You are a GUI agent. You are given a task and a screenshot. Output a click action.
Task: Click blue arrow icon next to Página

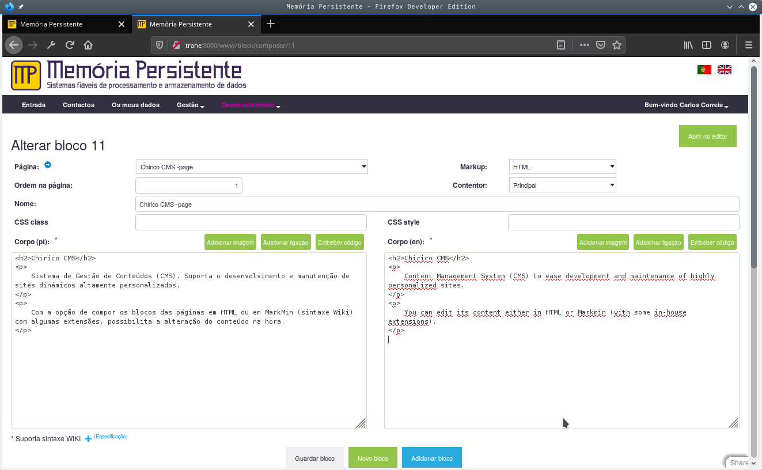click(x=48, y=165)
